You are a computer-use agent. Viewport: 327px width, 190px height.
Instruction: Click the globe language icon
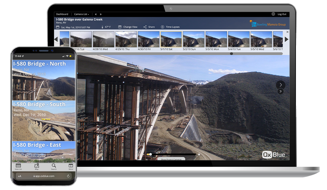tap(273, 14)
